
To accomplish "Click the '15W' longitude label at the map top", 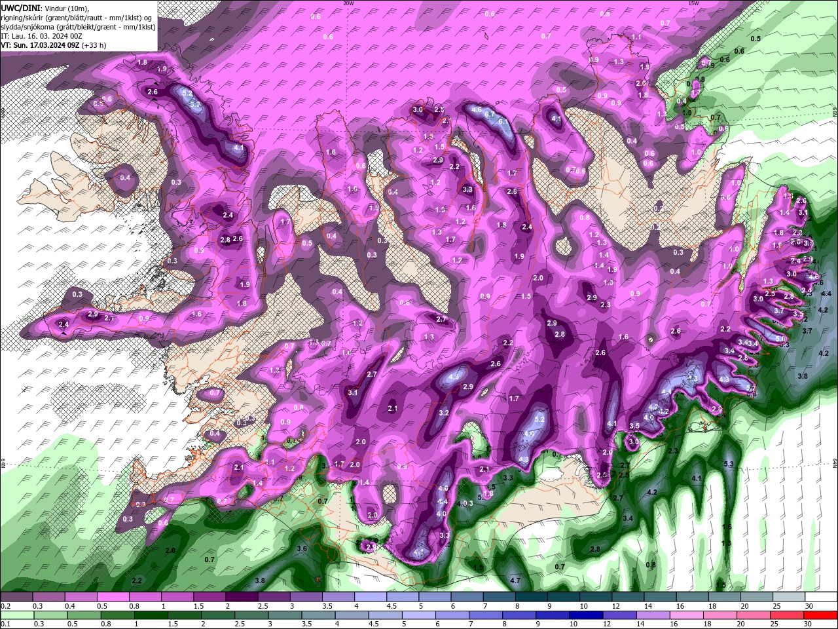I will coord(693,3).
